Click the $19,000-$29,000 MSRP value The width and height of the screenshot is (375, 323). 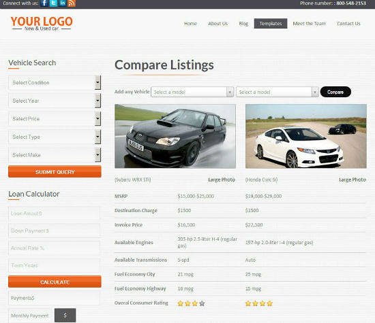click(x=263, y=196)
